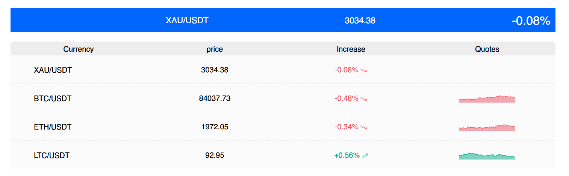569x176 pixels.
Task: Click the Currency column header
Action: (x=78, y=49)
